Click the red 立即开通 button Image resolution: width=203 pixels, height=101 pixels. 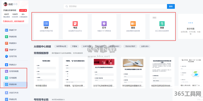click(x=23, y=10)
